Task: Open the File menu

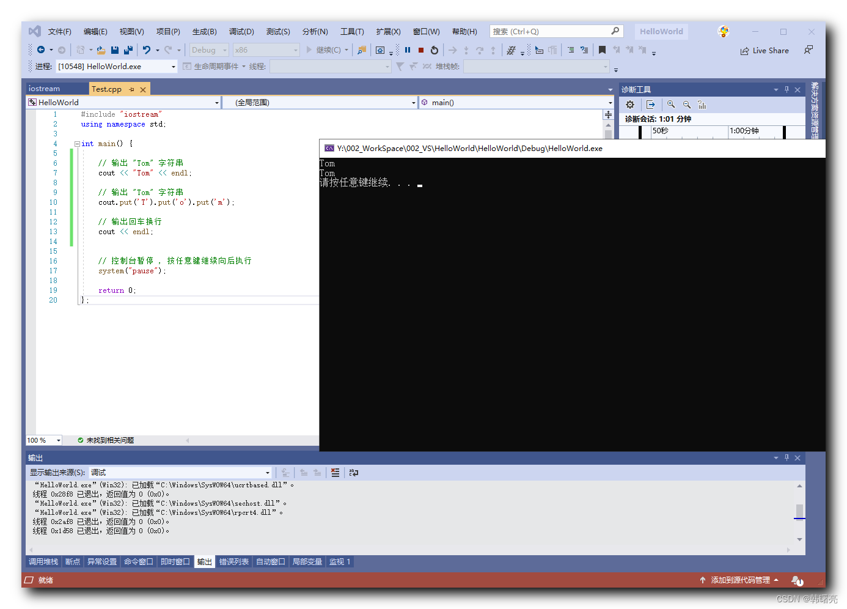Action: pos(60,32)
